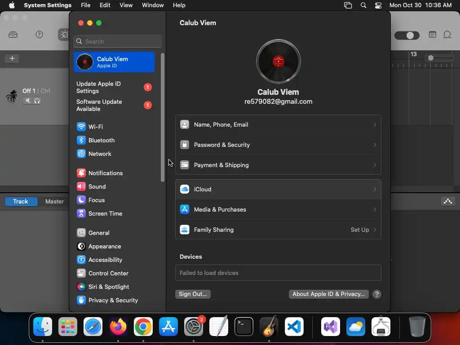The width and height of the screenshot is (460, 345).
Task: Open TextEdit from the Dock
Action: [219, 327]
